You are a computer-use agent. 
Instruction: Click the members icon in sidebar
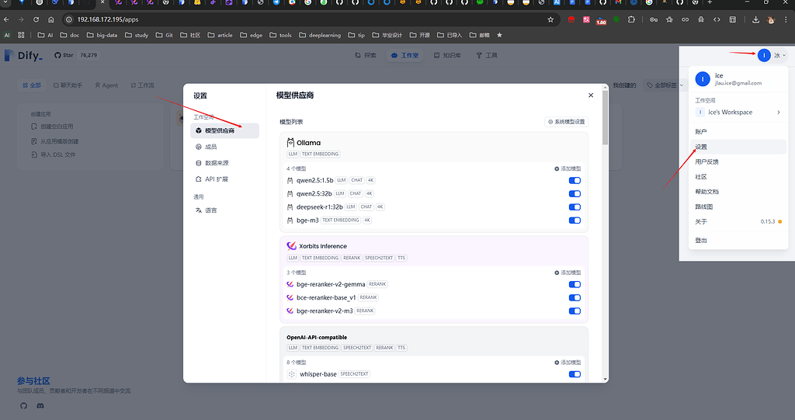coord(198,147)
